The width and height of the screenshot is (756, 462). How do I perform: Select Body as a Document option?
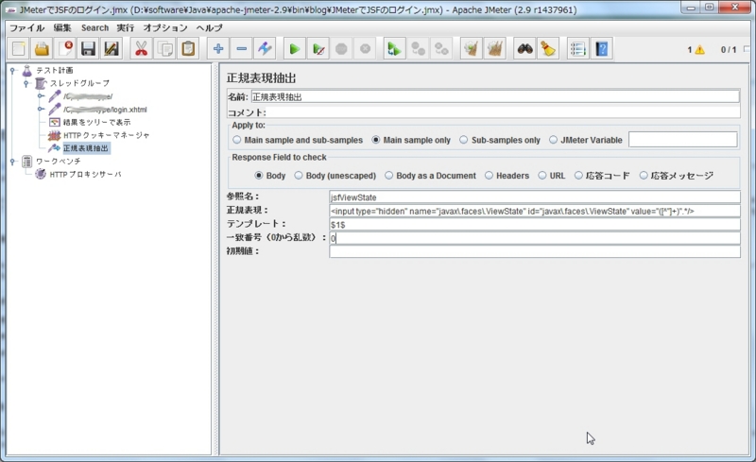pyautogui.click(x=389, y=176)
